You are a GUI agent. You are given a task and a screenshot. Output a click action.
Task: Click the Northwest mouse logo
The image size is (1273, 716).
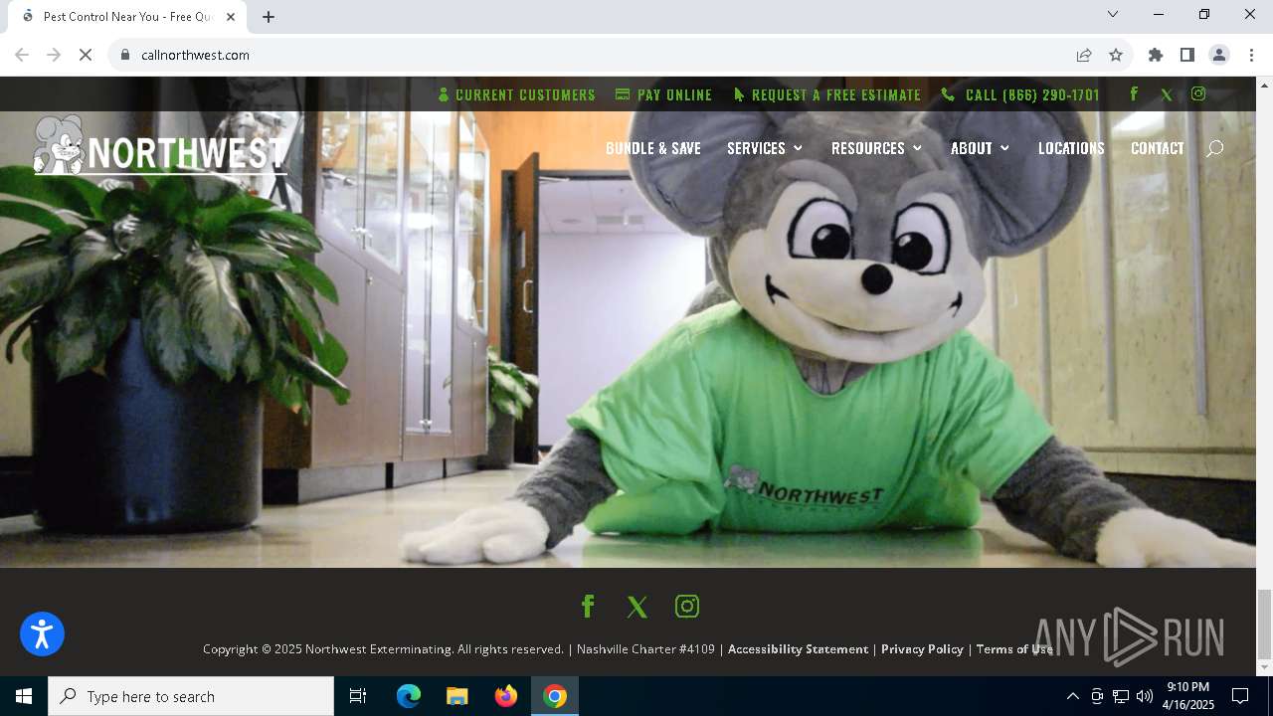pos(159,146)
